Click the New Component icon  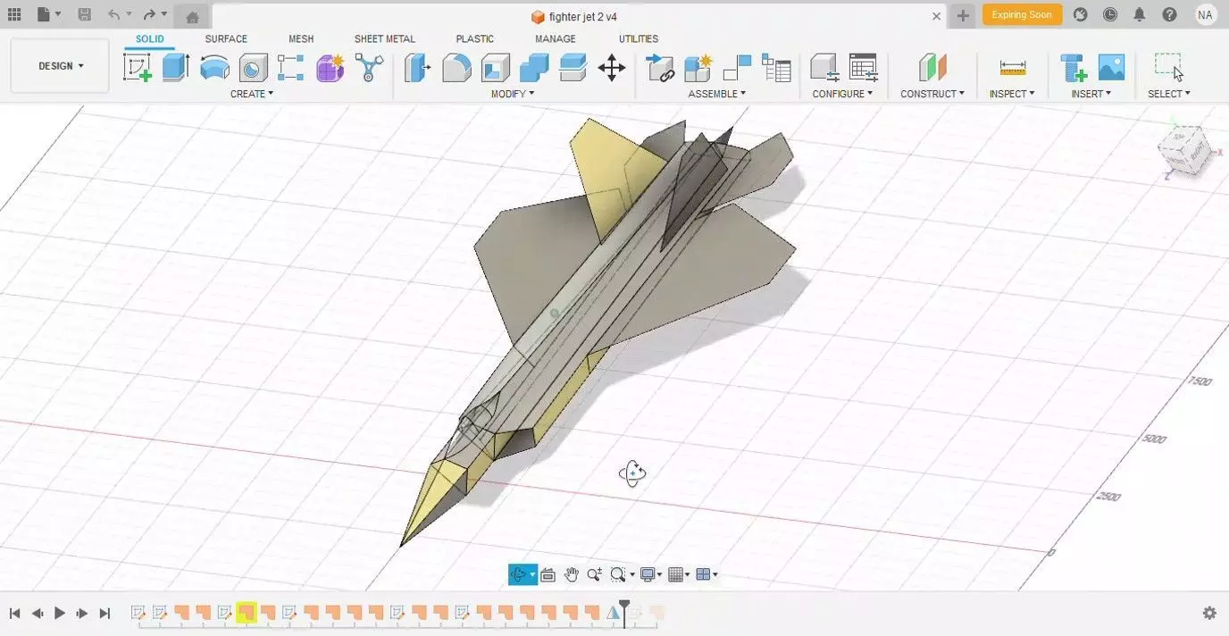(x=698, y=68)
